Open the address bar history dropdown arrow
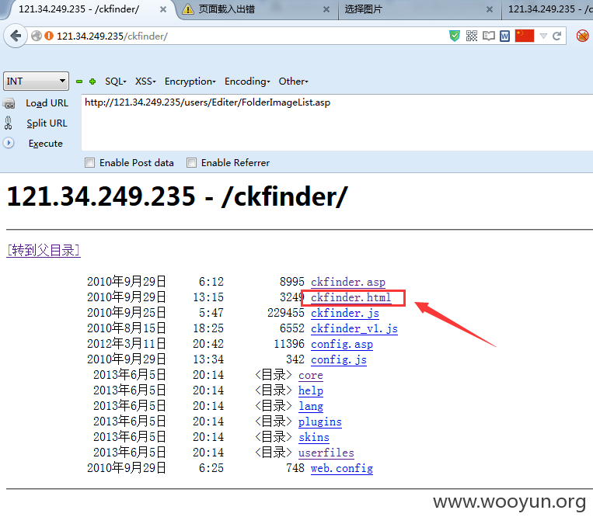 click(x=543, y=36)
